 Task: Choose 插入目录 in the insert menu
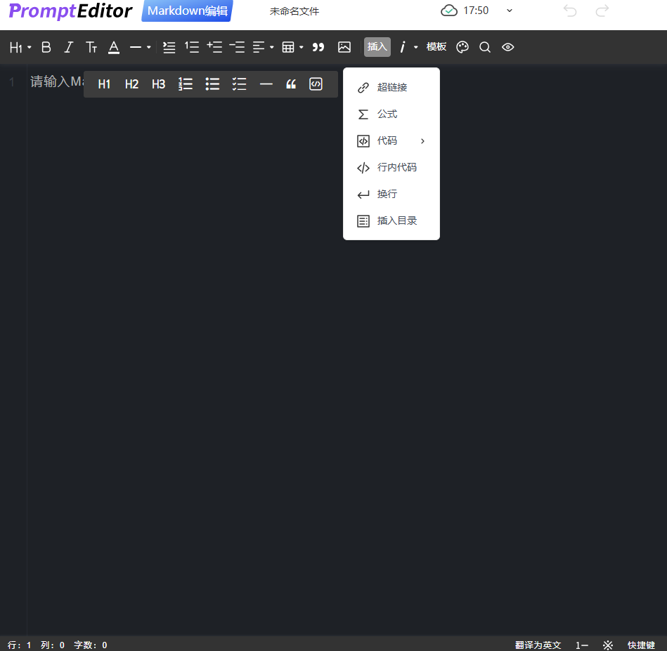pos(397,220)
